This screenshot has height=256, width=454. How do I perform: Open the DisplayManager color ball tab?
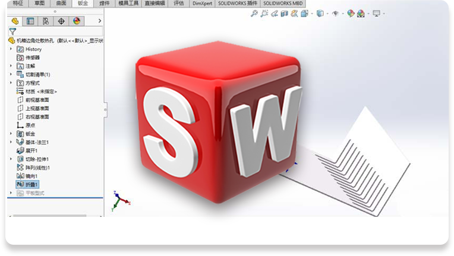pos(77,21)
